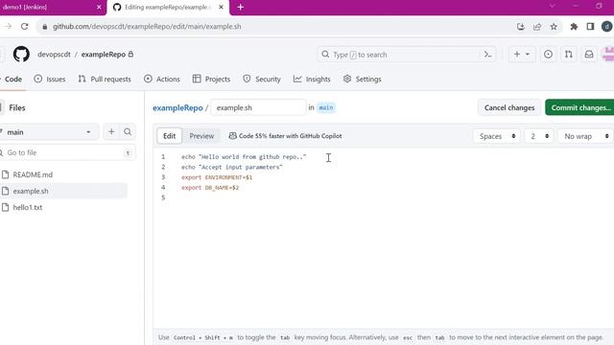Screen dimensions: 614x345
Task: Close the Editing exampleRepo tab
Action: click(x=221, y=7)
